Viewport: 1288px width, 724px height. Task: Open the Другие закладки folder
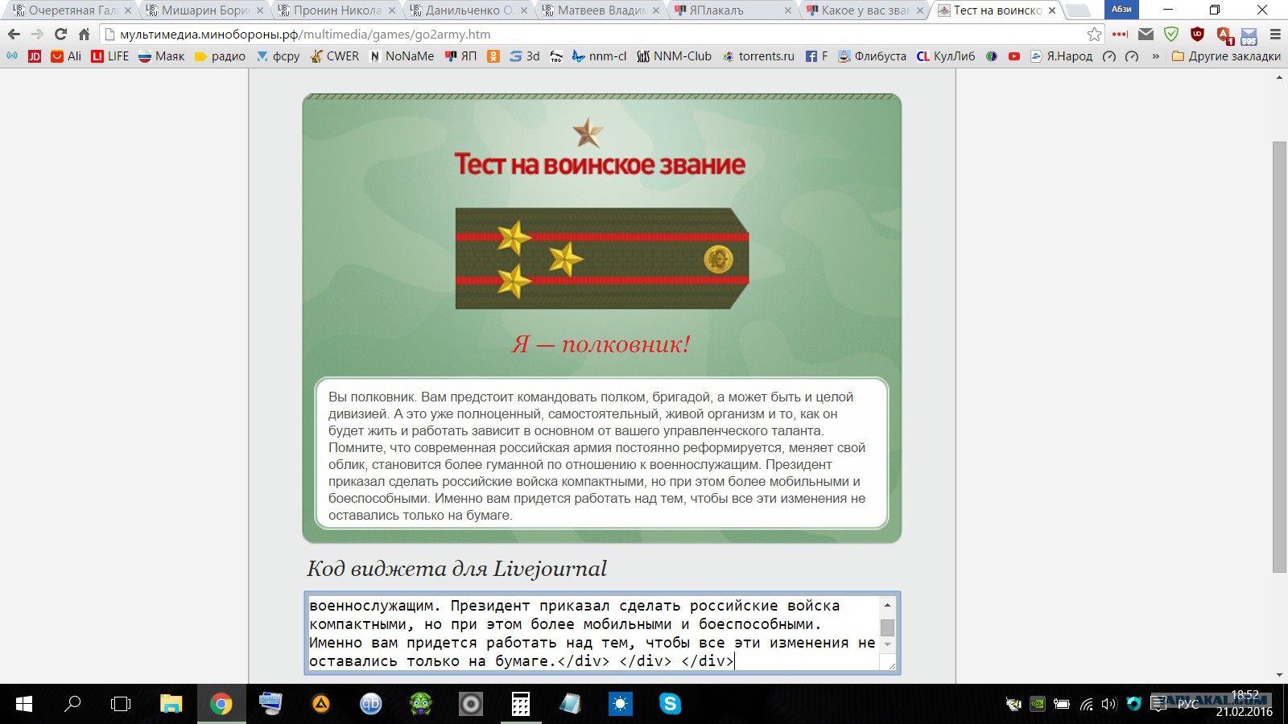pyautogui.click(x=1226, y=56)
